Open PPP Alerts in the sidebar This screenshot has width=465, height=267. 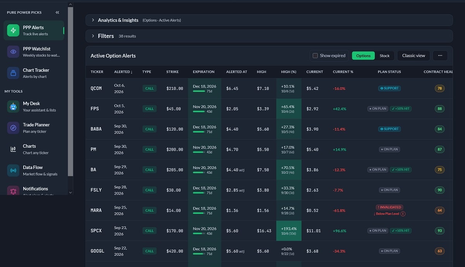coord(34,30)
